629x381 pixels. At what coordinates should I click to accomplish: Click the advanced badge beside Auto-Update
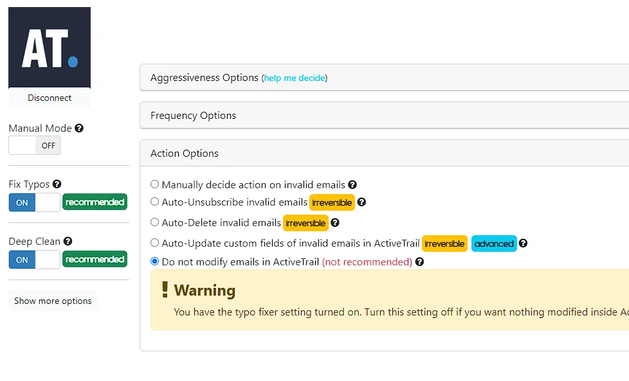click(x=494, y=244)
